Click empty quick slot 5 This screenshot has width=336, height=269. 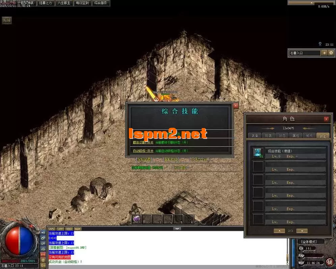[x=178, y=219]
